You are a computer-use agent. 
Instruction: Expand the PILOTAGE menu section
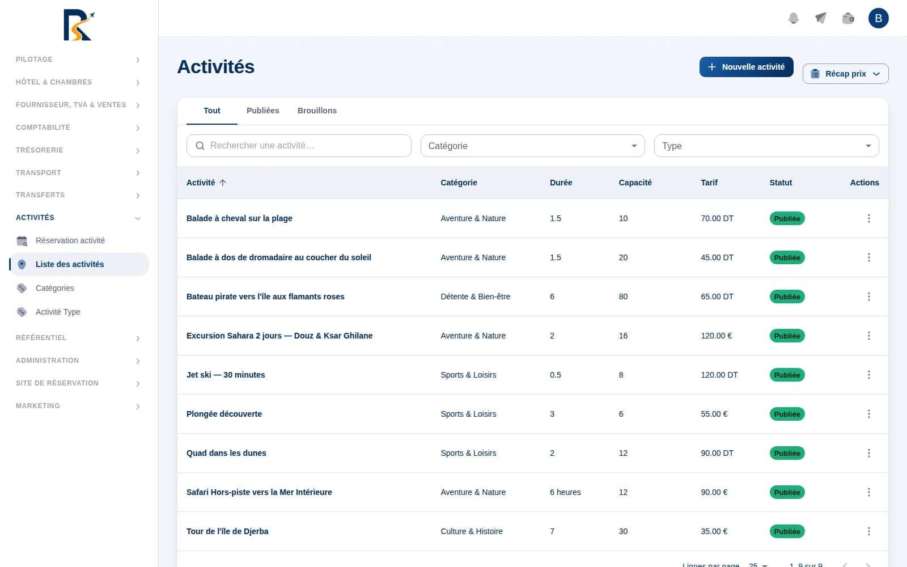(79, 60)
